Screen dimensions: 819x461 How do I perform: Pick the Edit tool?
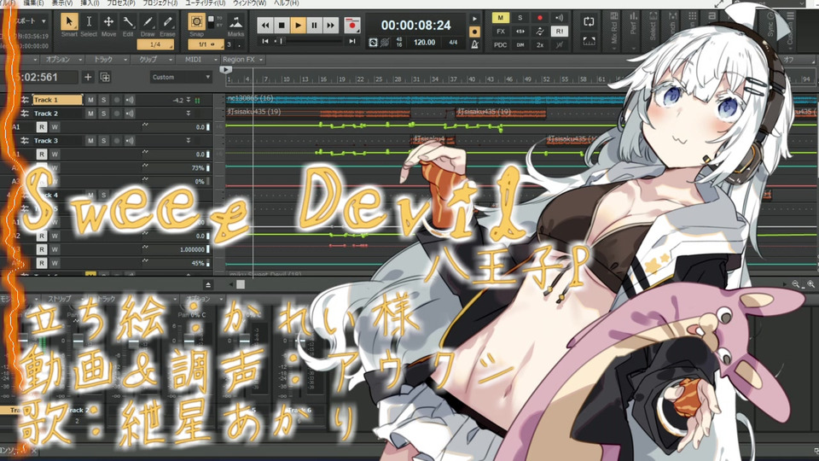(x=128, y=22)
